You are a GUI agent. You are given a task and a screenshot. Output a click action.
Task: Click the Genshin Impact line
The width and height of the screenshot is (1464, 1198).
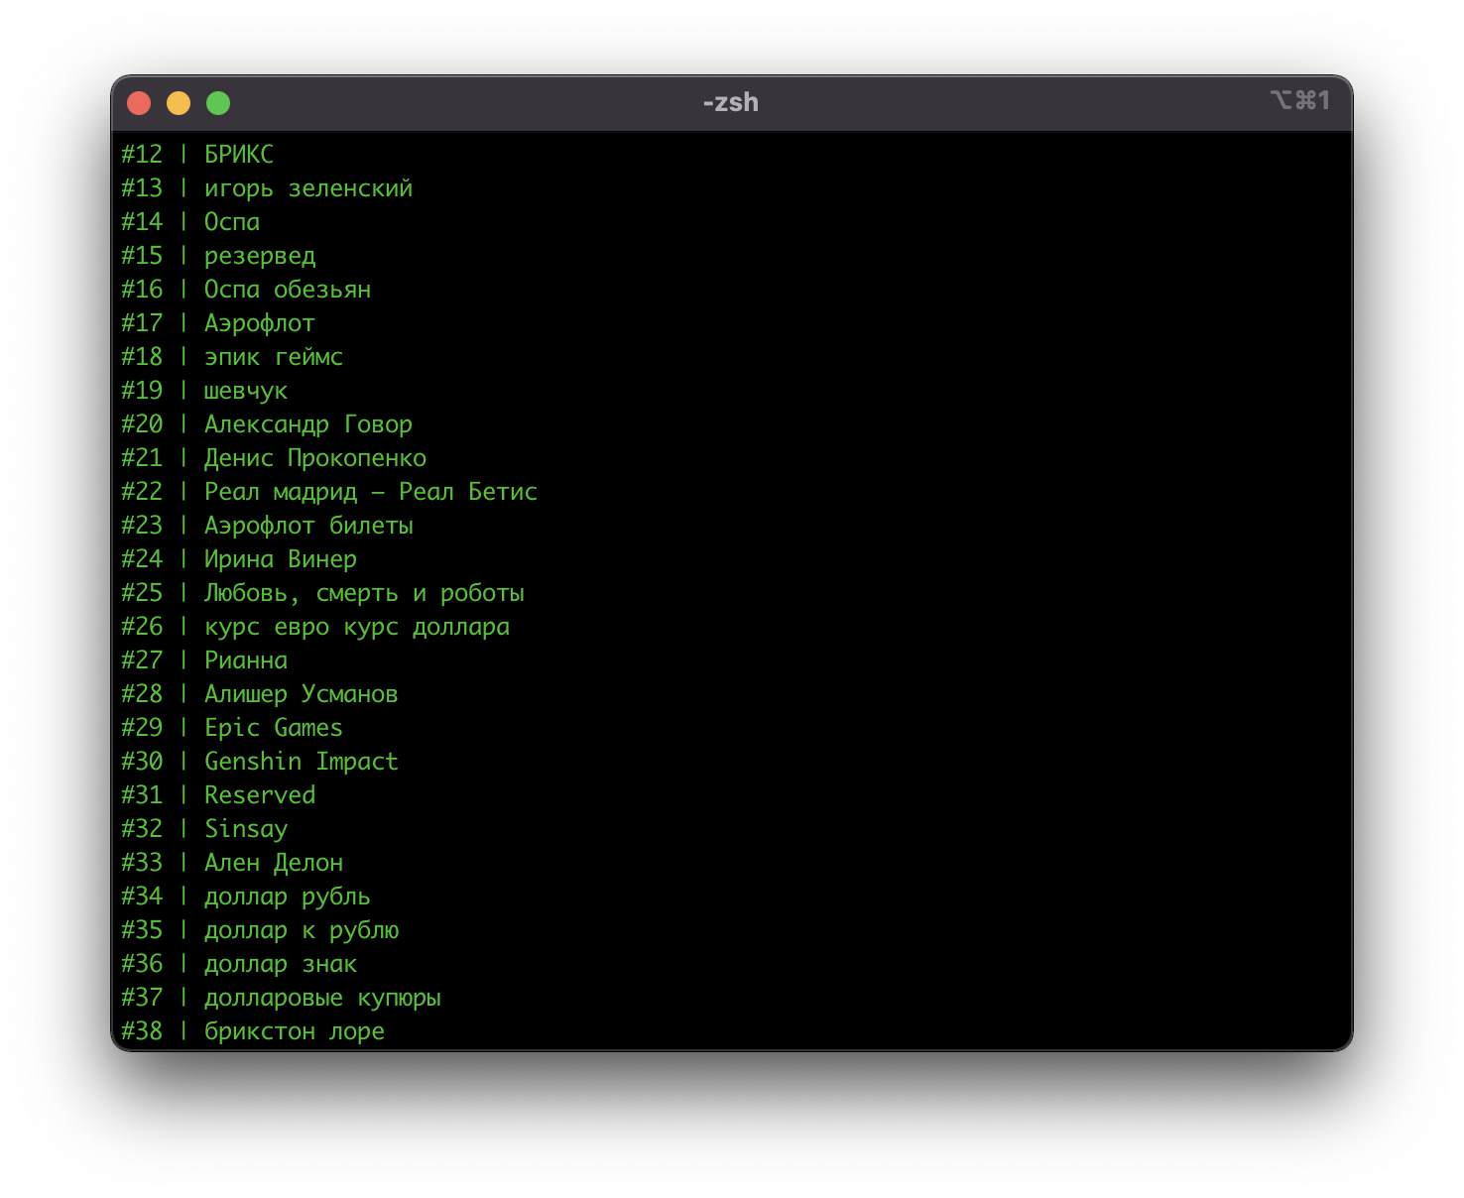point(301,762)
